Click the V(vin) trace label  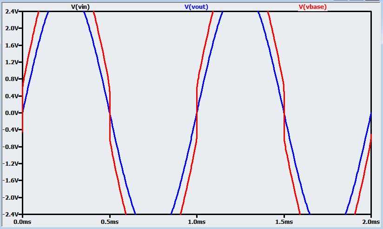tap(80, 7)
